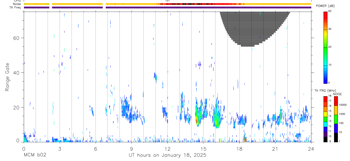Click the power color scale bar
The height and width of the screenshot is (161, 350).
point(325,47)
